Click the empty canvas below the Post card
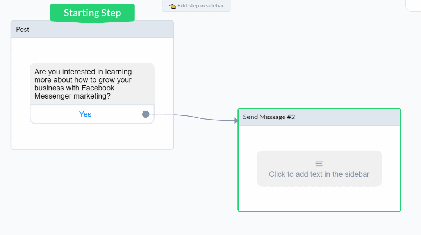Viewport: 421px width, 235px height. (x=92, y=188)
